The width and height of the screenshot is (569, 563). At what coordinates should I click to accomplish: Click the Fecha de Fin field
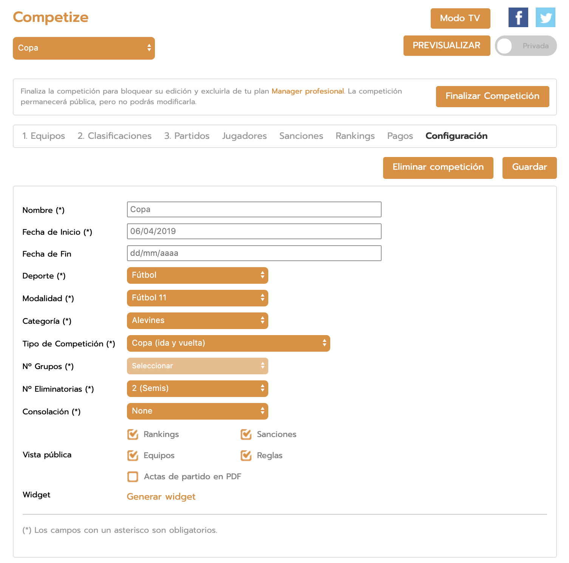pos(254,253)
